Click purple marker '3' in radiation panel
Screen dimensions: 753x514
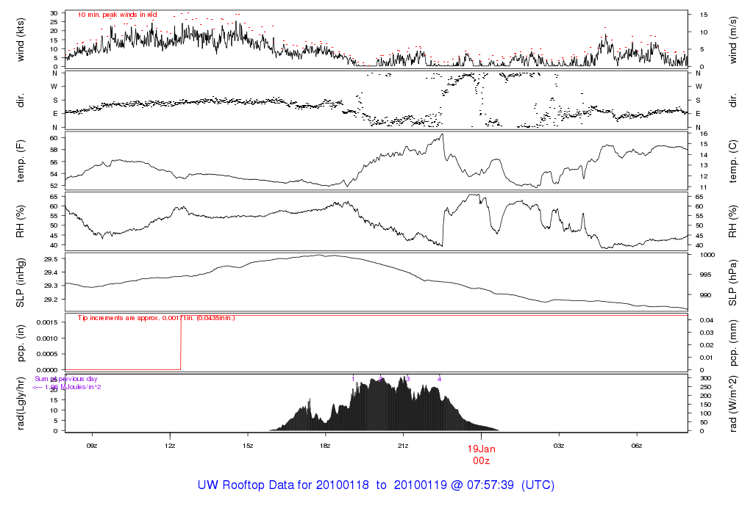(x=407, y=379)
